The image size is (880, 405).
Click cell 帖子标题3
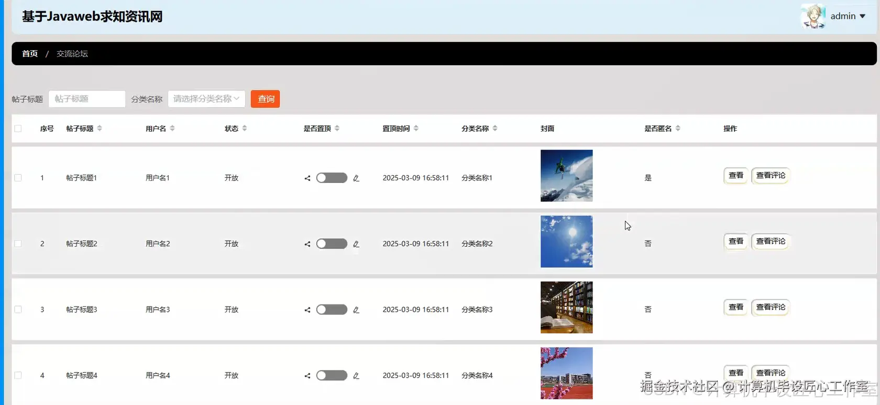click(82, 310)
